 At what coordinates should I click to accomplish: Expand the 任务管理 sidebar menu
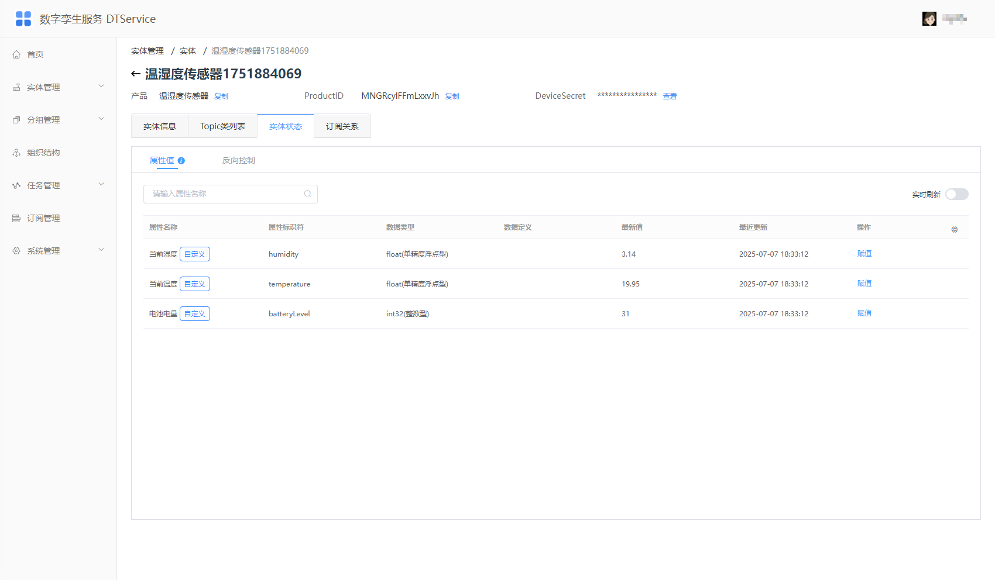[58, 185]
